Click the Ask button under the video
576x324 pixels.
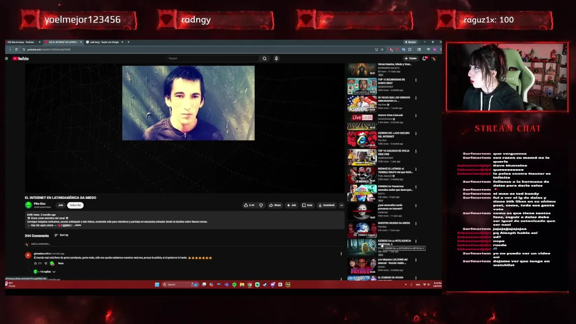click(x=292, y=205)
